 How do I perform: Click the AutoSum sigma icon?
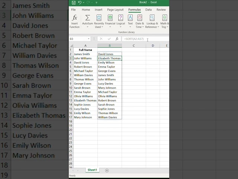pos(87,18)
